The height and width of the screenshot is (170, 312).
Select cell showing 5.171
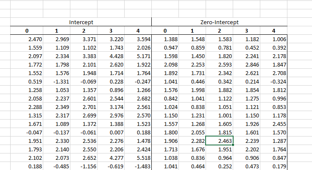[138, 56]
